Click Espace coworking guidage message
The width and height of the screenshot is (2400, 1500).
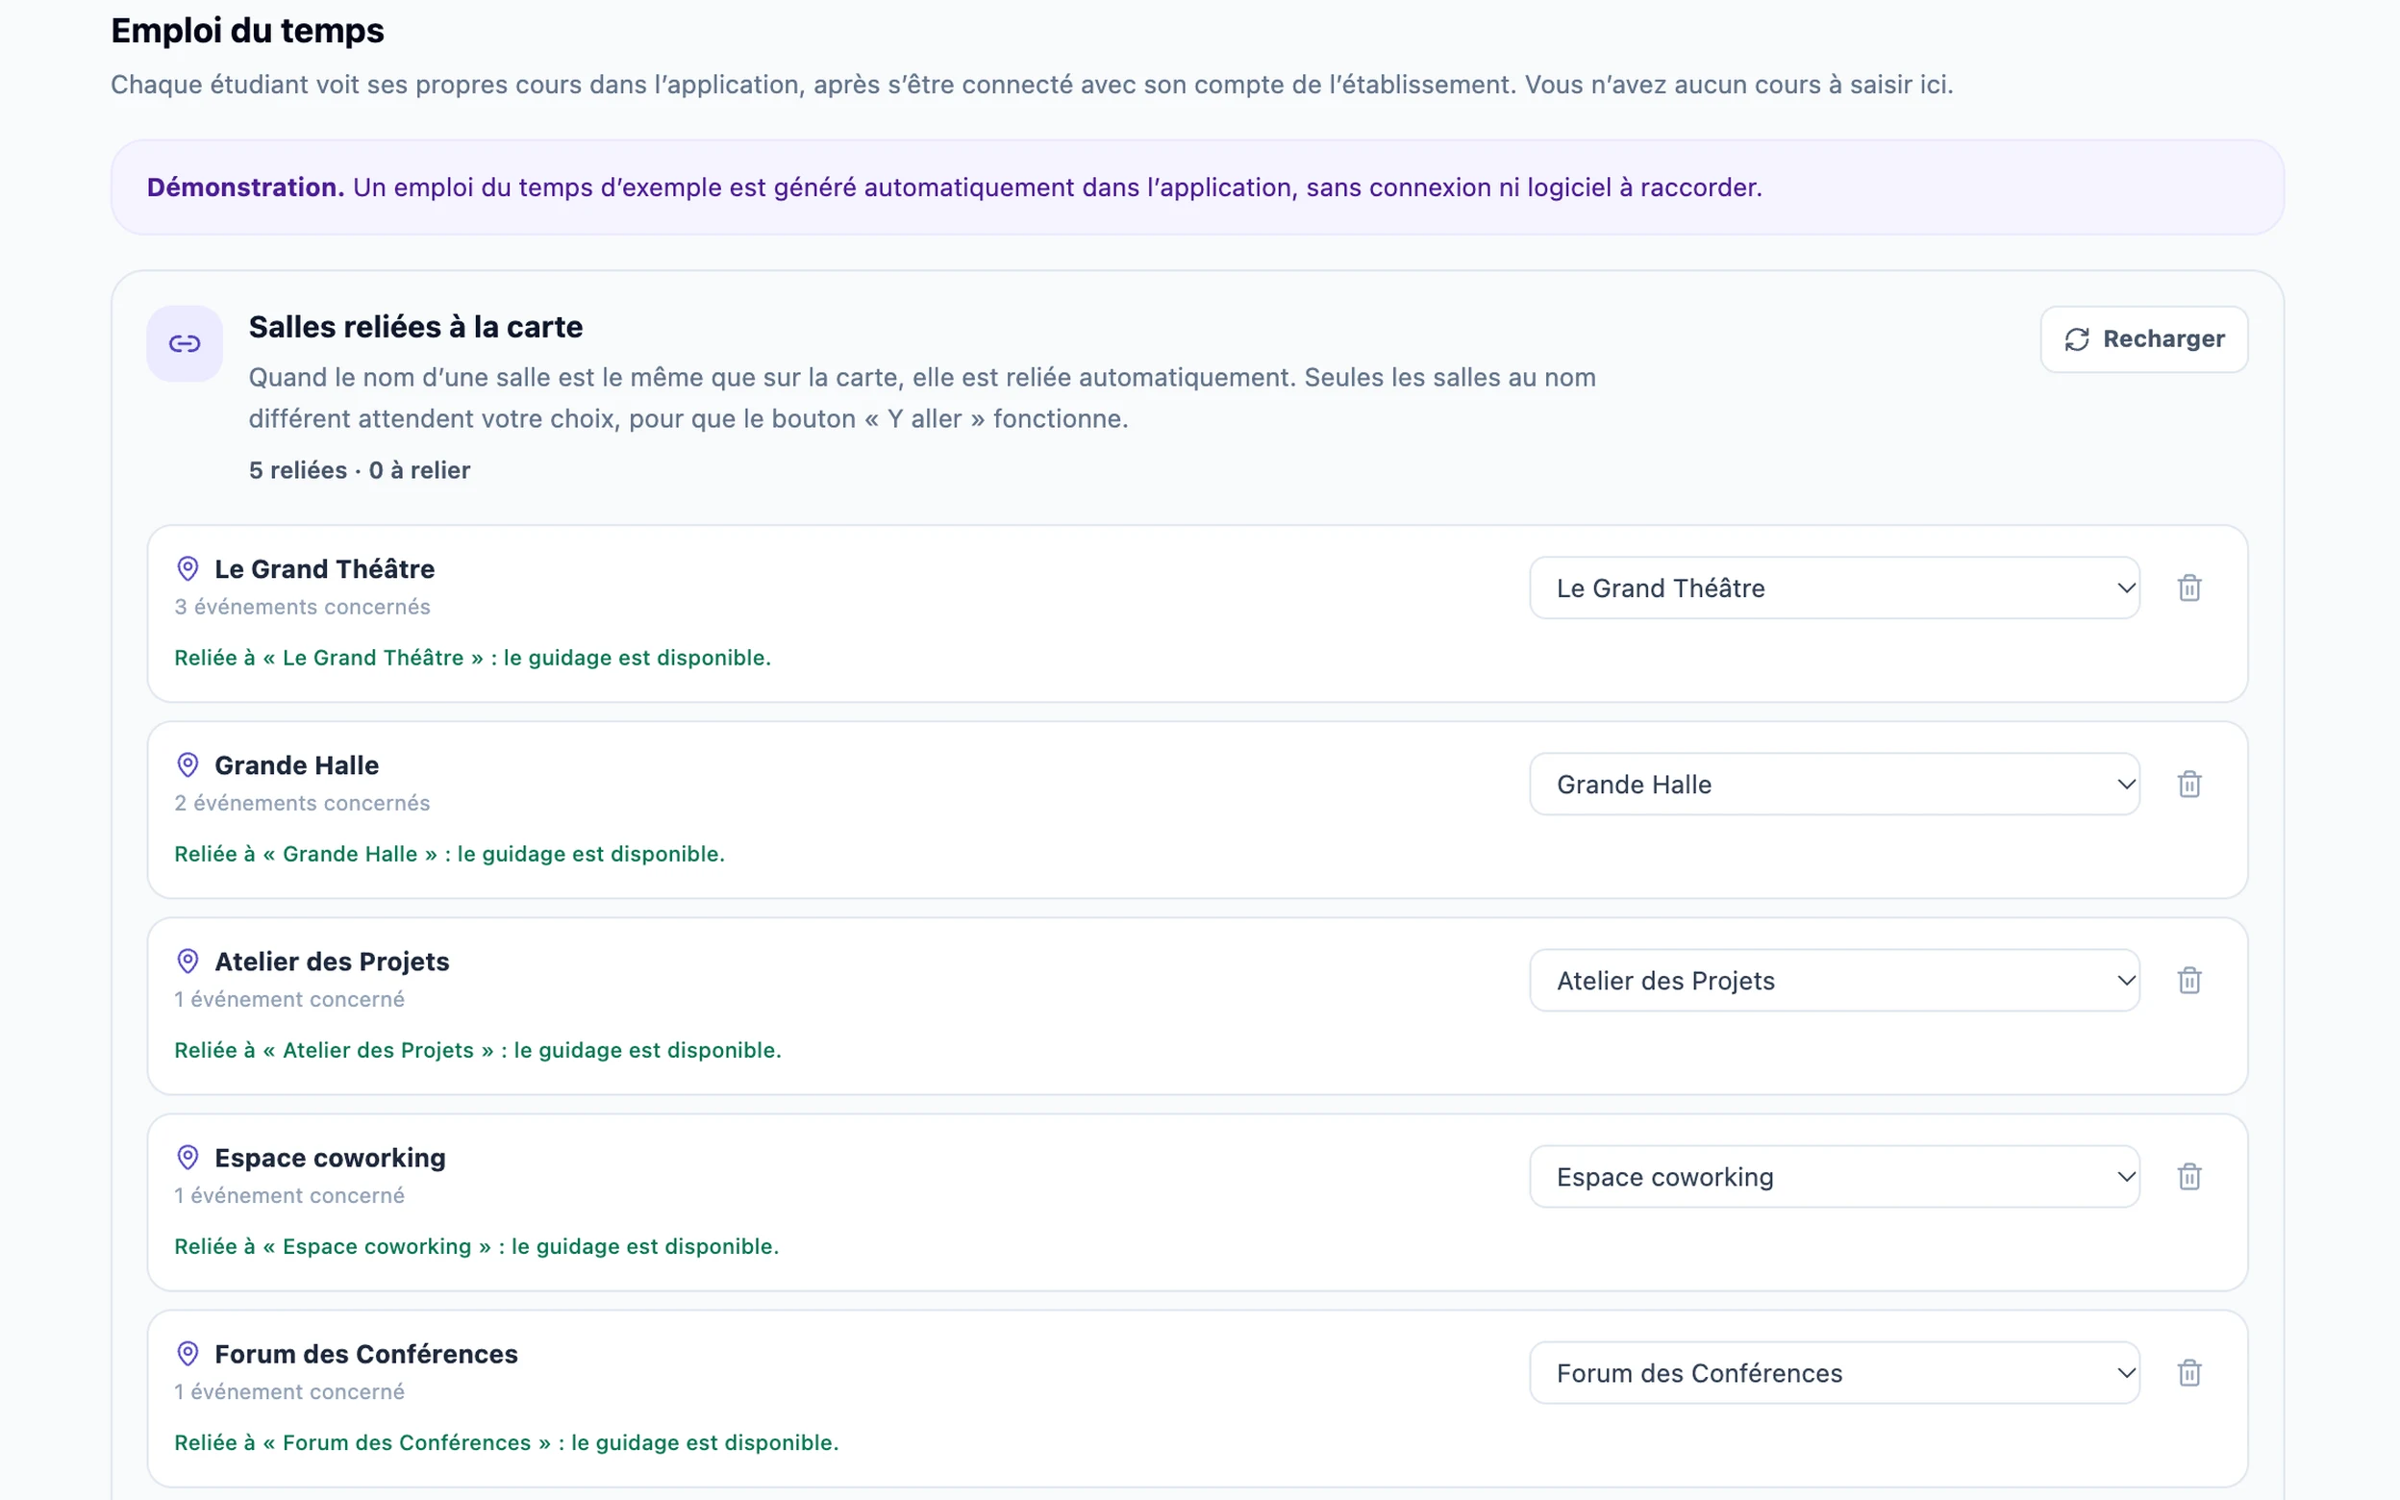476,1248
